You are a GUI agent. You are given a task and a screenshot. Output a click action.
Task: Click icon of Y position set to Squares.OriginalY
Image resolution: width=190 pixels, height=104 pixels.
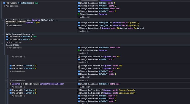pyautogui.click(x=79, y=90)
